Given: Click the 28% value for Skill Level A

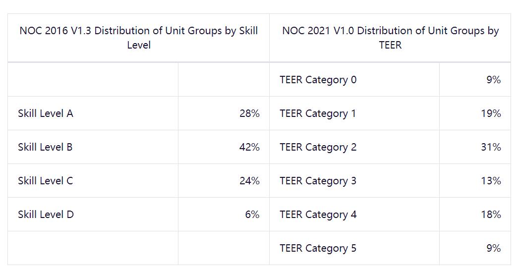Looking at the screenshot, I should (x=249, y=113).
